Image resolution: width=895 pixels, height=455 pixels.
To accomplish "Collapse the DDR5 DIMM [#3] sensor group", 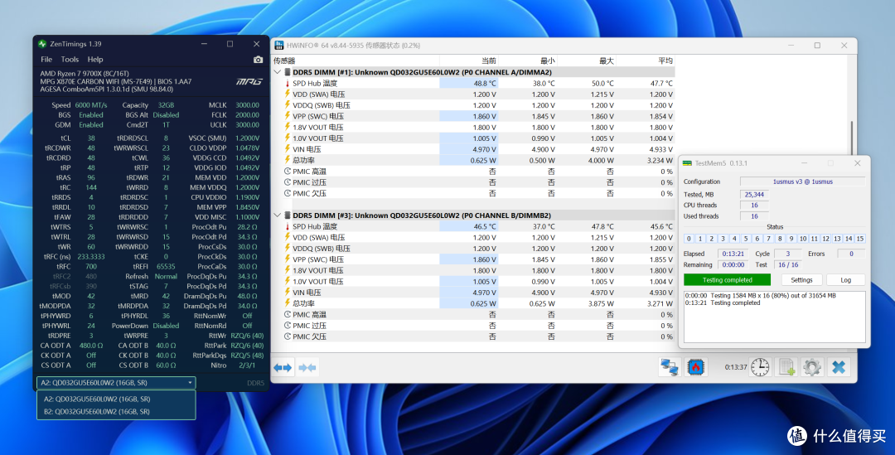I will [x=278, y=215].
